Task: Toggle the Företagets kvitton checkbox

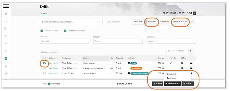Action: coord(65,31)
